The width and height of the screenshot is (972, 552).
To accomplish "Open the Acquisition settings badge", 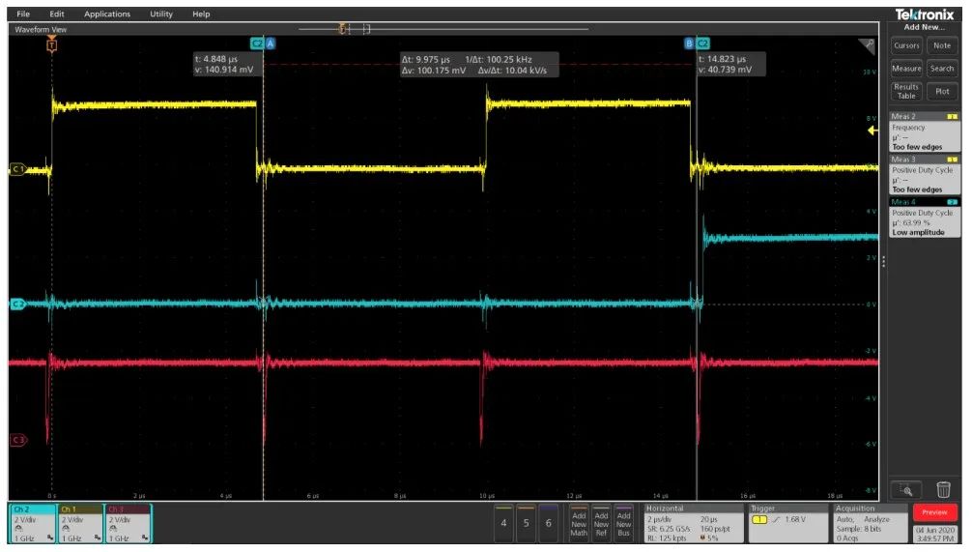I will tap(871, 523).
